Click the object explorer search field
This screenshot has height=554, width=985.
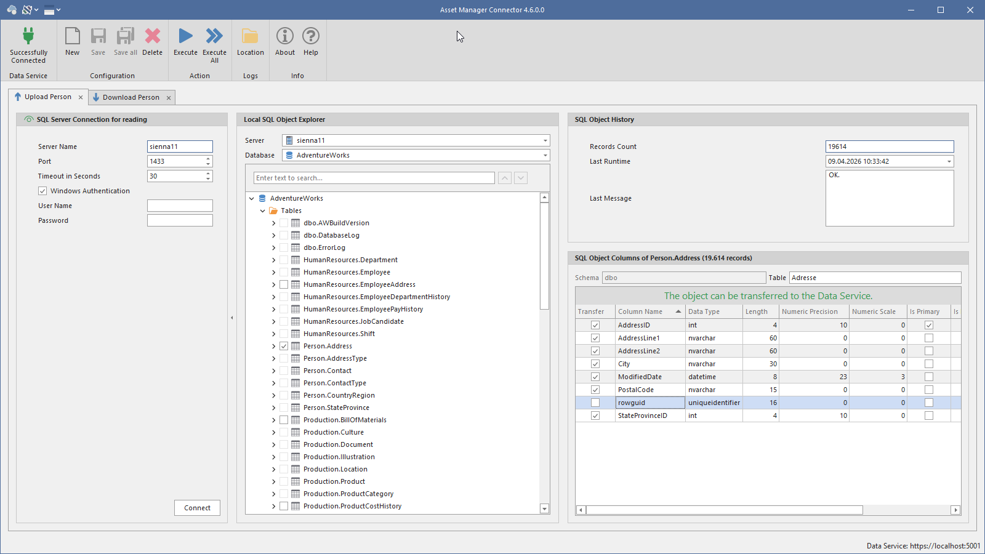[374, 178]
